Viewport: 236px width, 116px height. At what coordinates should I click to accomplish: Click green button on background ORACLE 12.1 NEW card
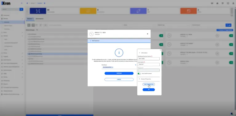231,36
